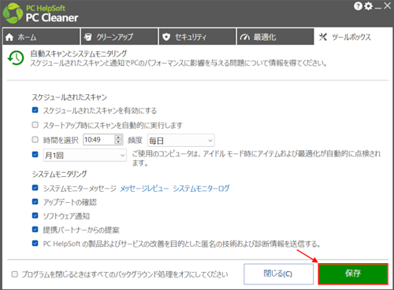Increase scan time with spinner up arrow

[x=119, y=137]
